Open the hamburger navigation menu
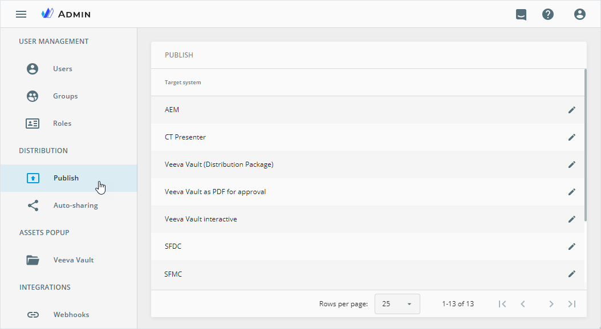This screenshot has width=601, height=329. [x=21, y=14]
